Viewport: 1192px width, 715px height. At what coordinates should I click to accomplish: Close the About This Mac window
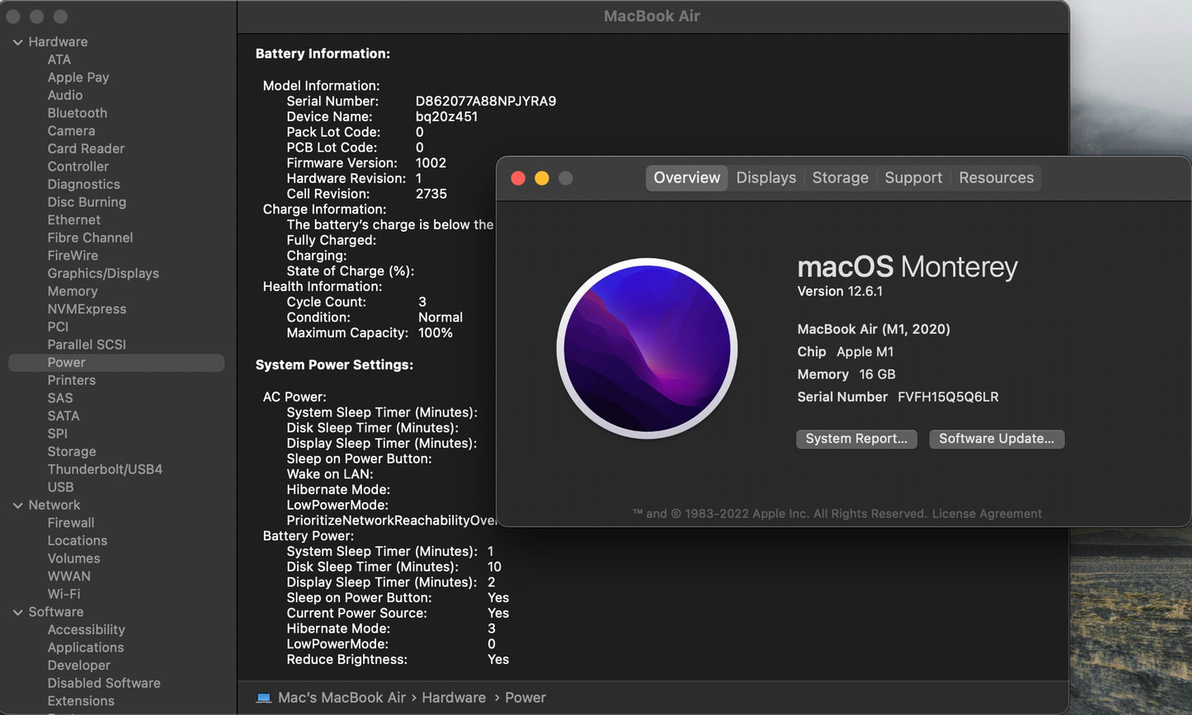click(518, 178)
